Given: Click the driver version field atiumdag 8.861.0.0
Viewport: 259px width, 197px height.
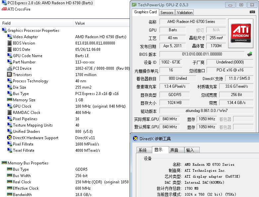Looking at the screenshot, I should [206, 111].
